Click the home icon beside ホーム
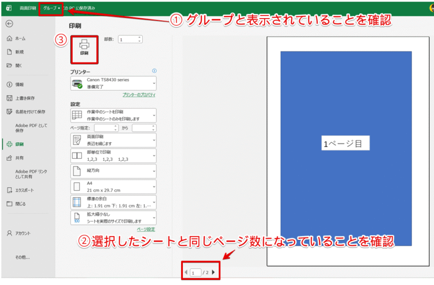434x285 pixels. tap(10, 38)
